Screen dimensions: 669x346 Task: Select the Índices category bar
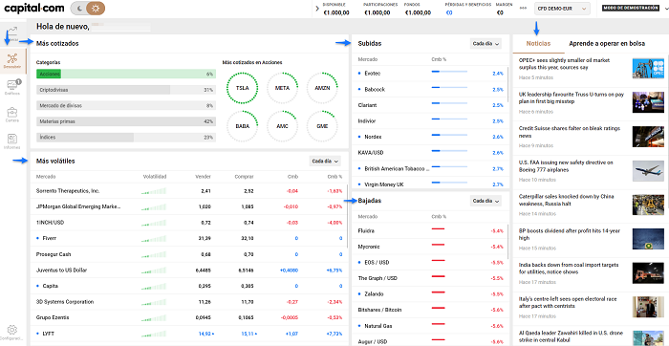tap(126, 138)
